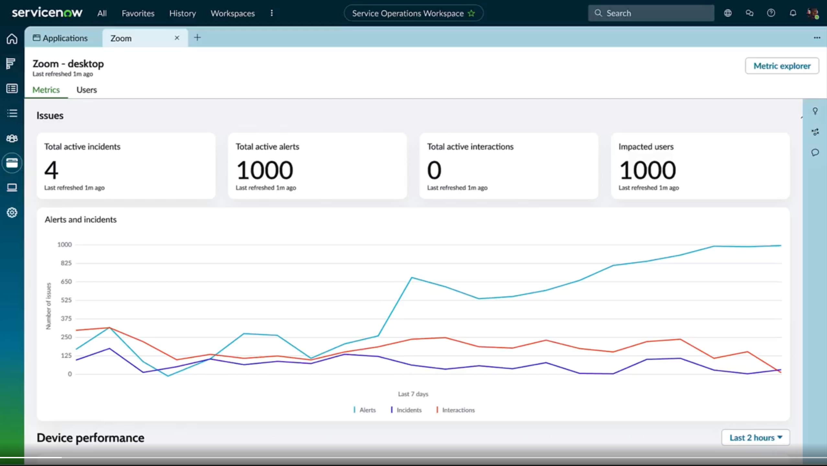Click the Metric explorer button

pyautogui.click(x=782, y=66)
